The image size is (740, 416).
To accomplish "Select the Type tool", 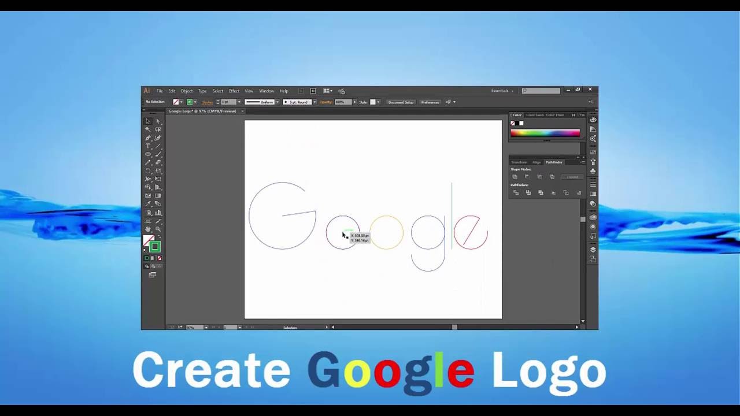I will coord(148,146).
